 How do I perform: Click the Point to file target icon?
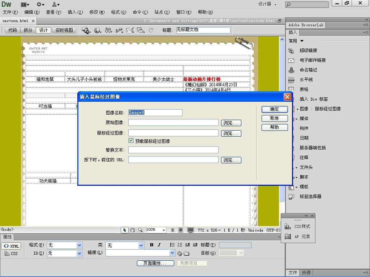(180, 254)
